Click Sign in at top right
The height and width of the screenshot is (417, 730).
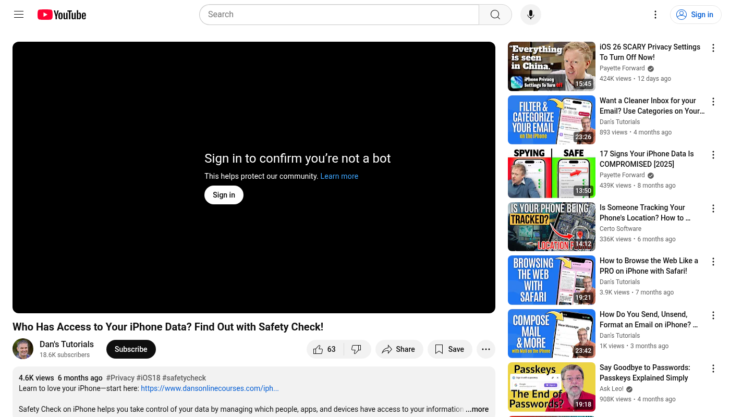tap(696, 15)
